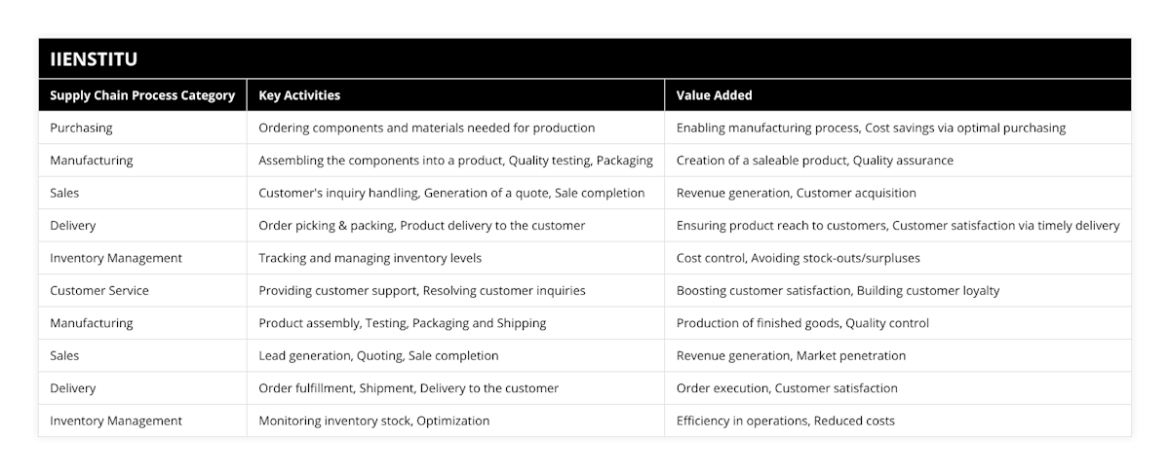
Task: Select the Supply Chain Process Category column header
Action: click(142, 95)
